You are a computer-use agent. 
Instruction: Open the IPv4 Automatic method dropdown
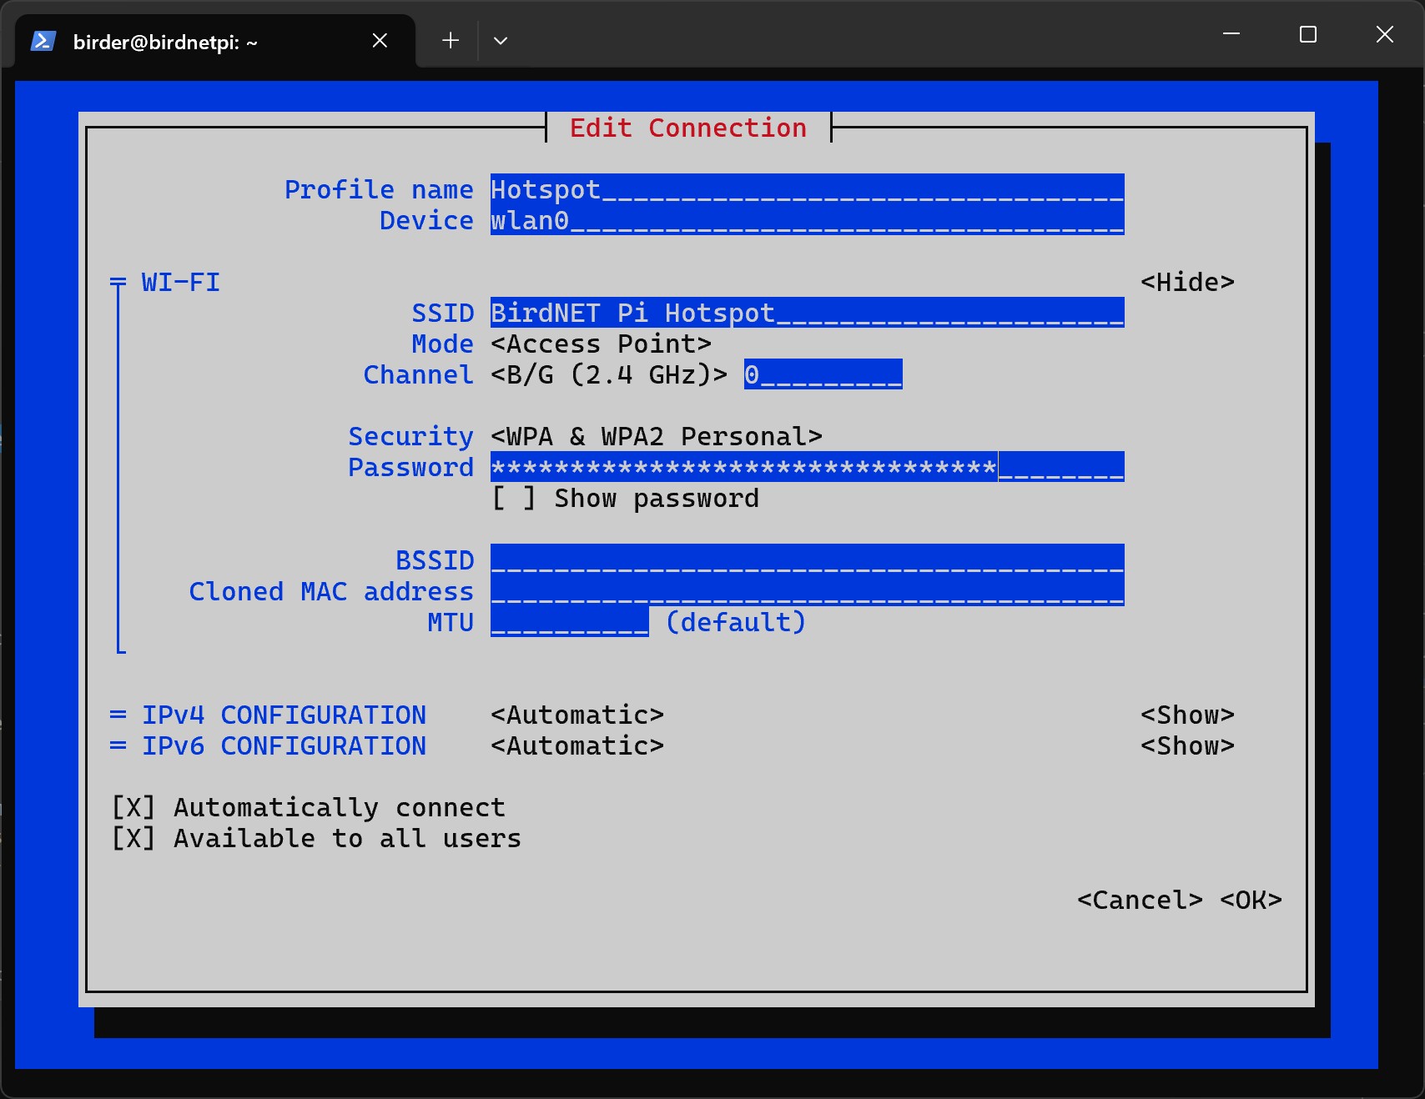(577, 715)
